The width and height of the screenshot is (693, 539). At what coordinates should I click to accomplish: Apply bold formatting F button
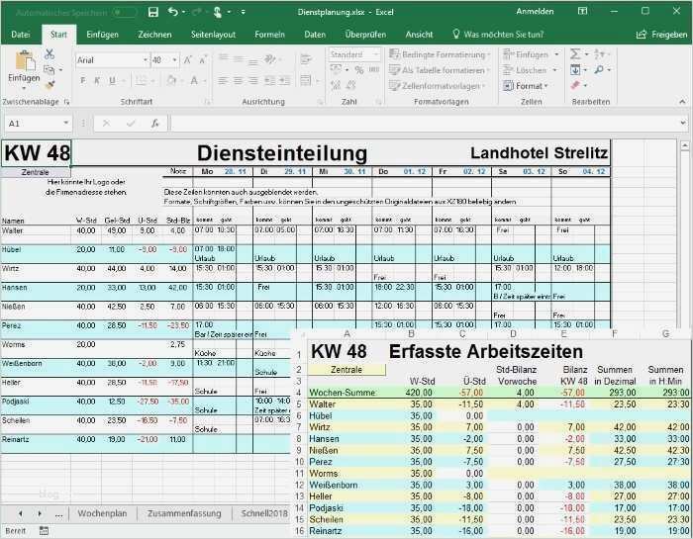click(x=82, y=81)
